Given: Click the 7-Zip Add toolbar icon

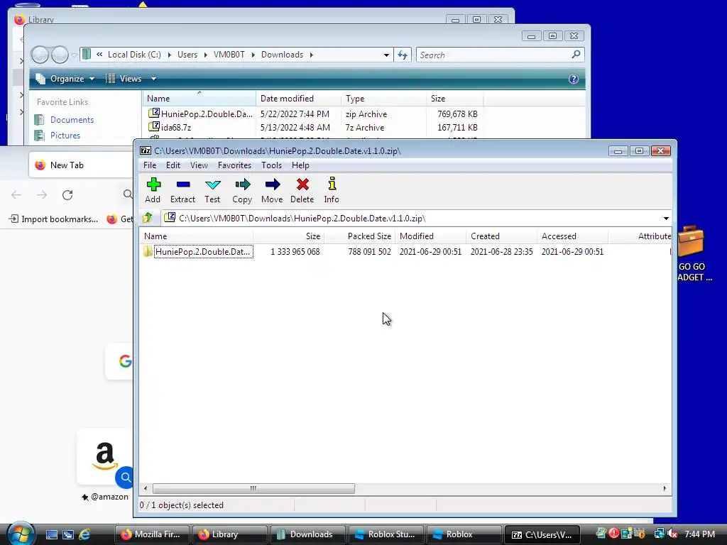Looking at the screenshot, I should [153, 185].
